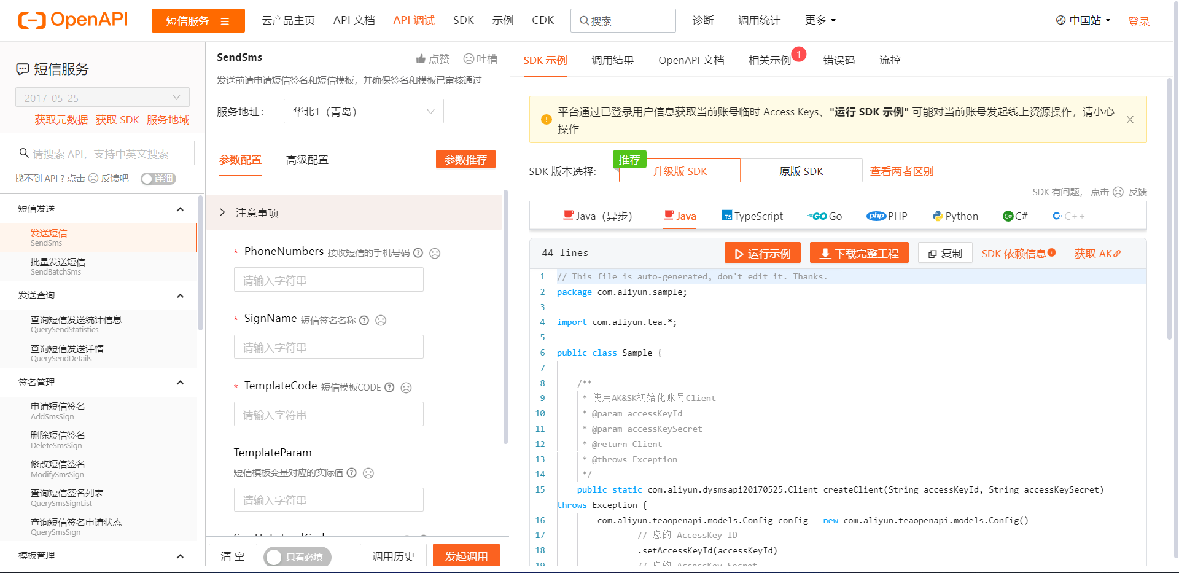This screenshot has height=573, width=1179.
Task: Collapse the 签名管理 section
Action: point(180,382)
